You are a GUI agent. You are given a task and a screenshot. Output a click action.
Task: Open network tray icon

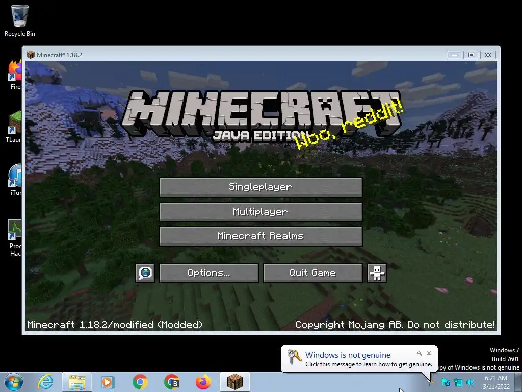458,382
